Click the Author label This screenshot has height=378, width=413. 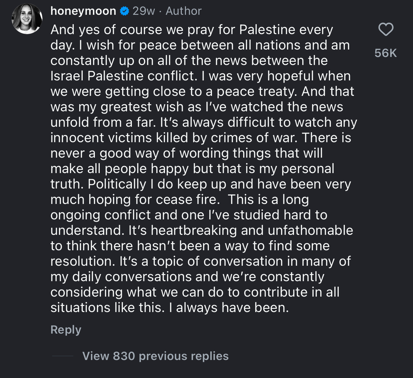[x=184, y=11]
